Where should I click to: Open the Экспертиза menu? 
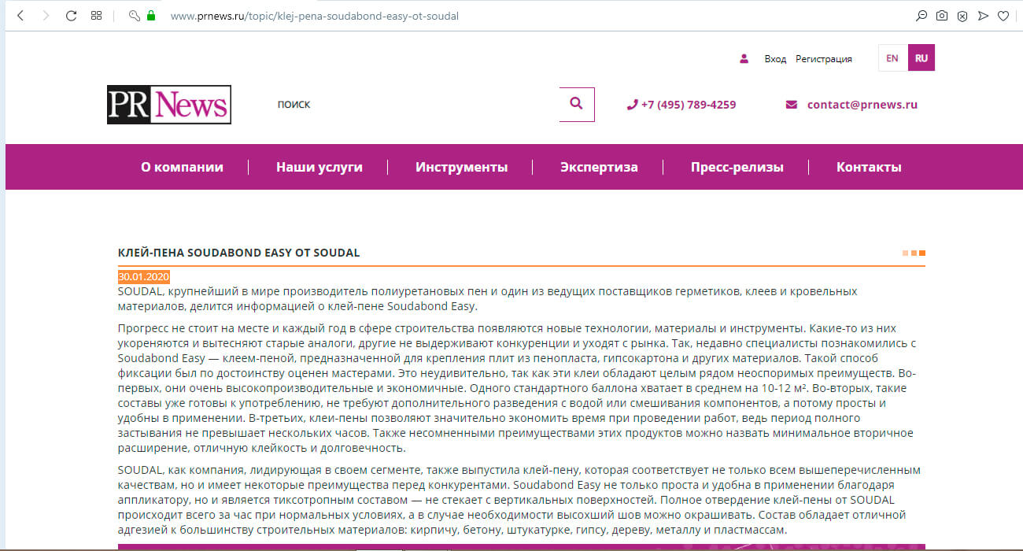[x=599, y=167]
